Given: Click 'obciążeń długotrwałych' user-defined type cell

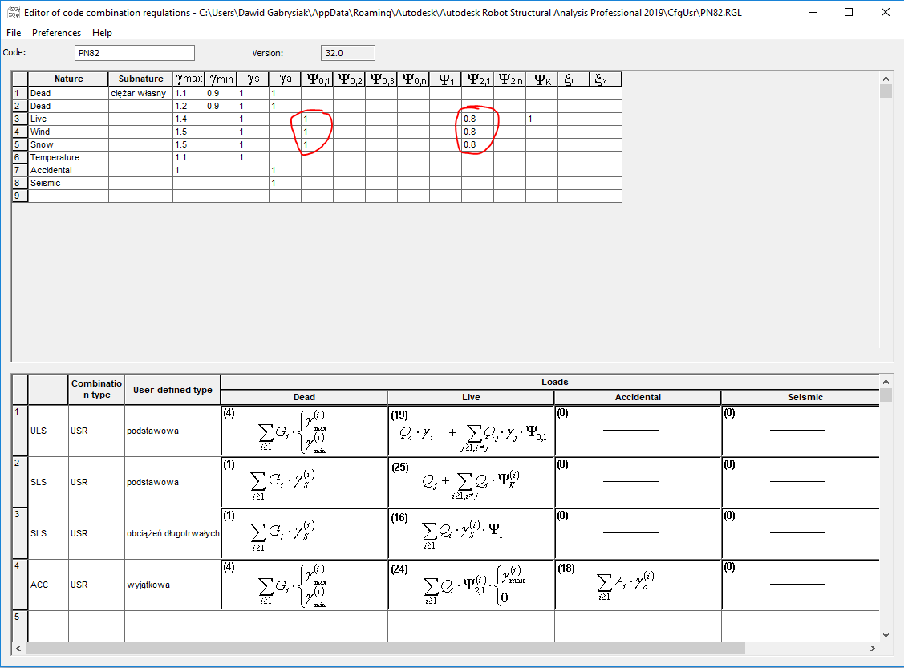Looking at the screenshot, I should click(x=172, y=534).
